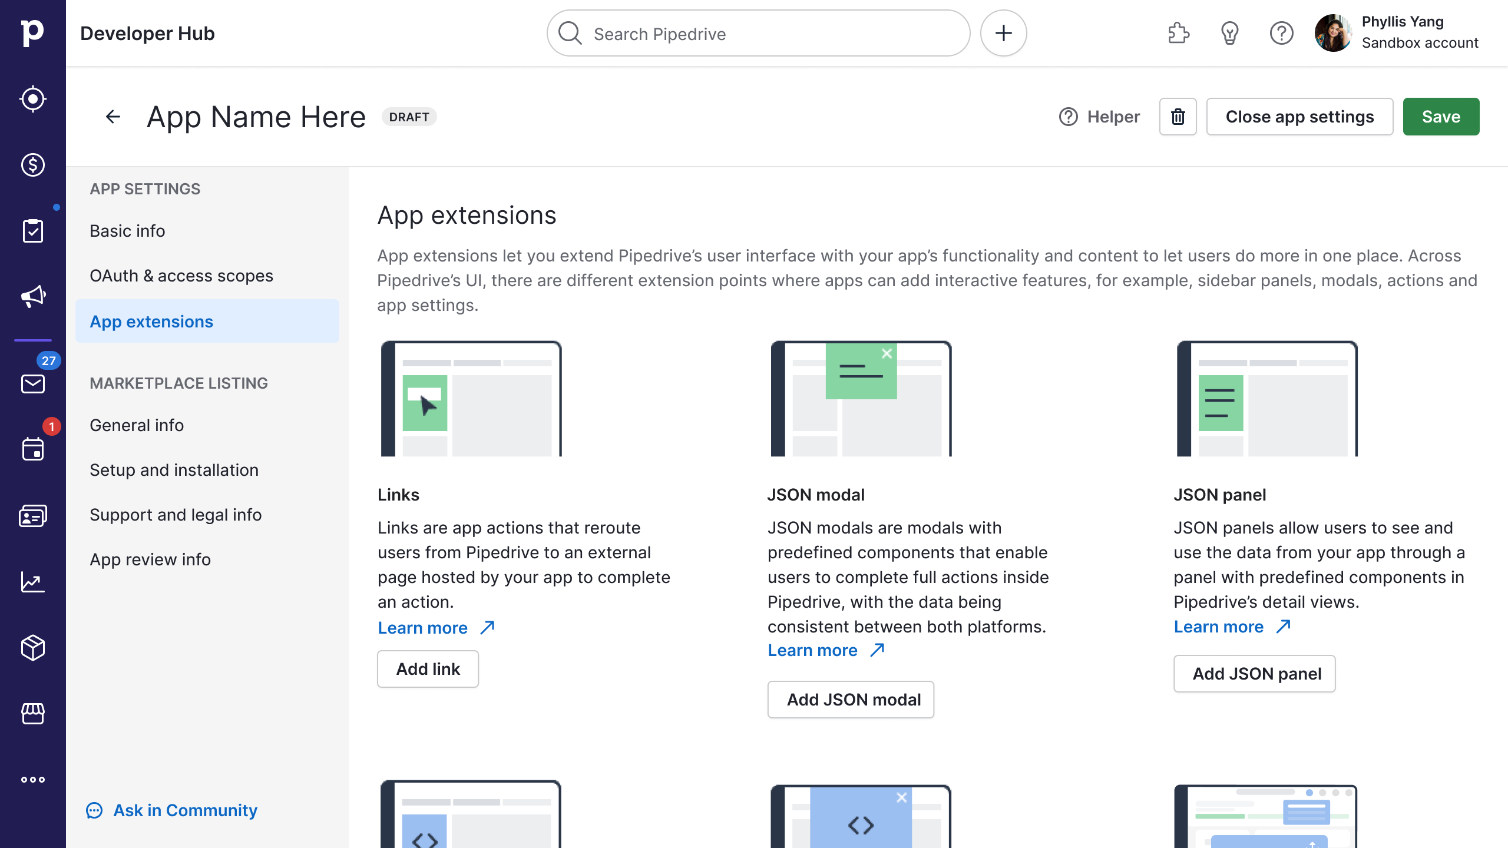Screen dimensions: 1508x848
Task: Click the plus icon to add new item
Action: pyautogui.click(x=1003, y=33)
